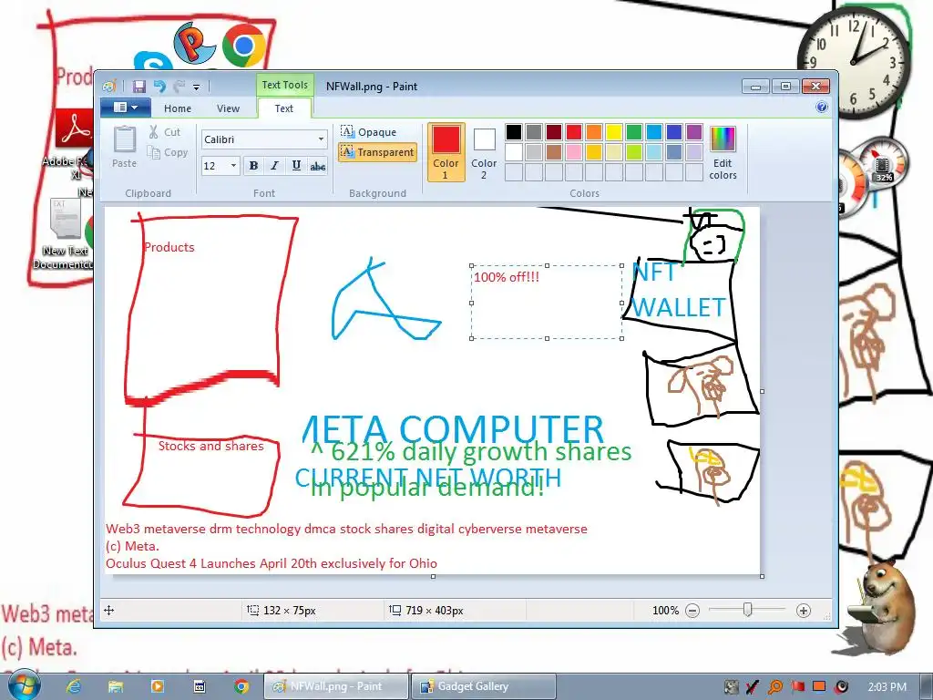This screenshot has height=700, width=933.
Task: Toggle Strikethrough formatting
Action: click(x=318, y=166)
